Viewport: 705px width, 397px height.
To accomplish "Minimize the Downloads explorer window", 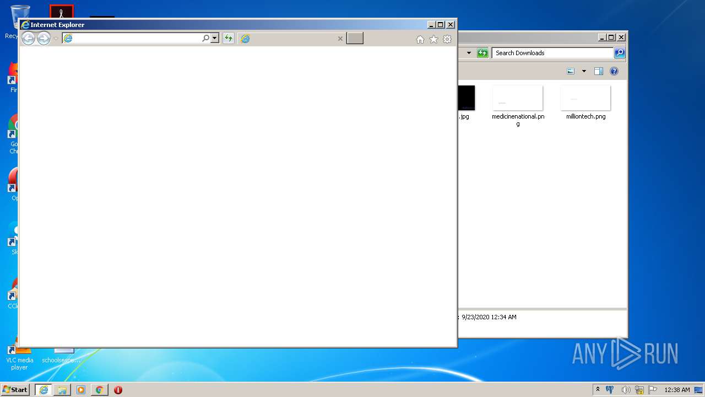I will (602, 37).
